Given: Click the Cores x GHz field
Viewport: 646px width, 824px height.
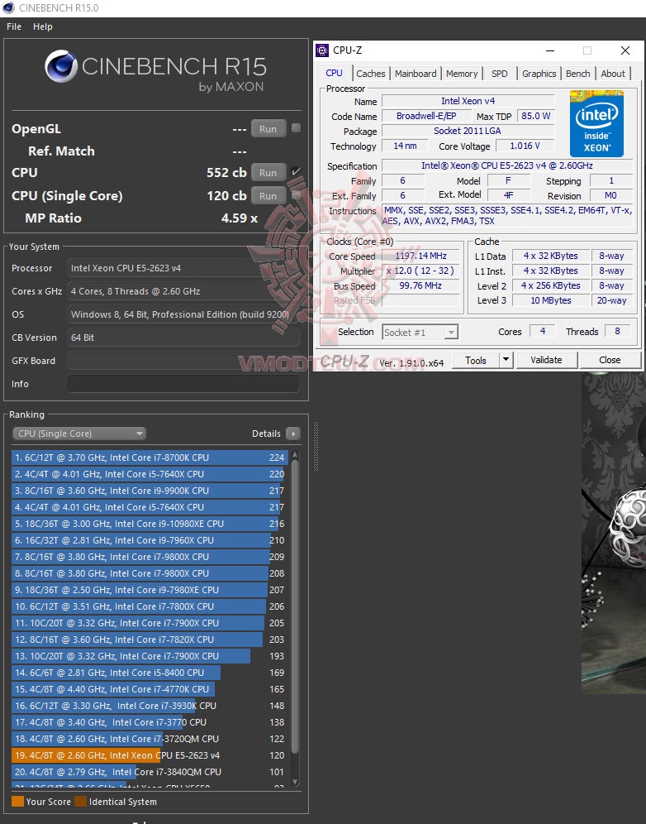Looking at the screenshot, I should pyautogui.click(x=183, y=291).
